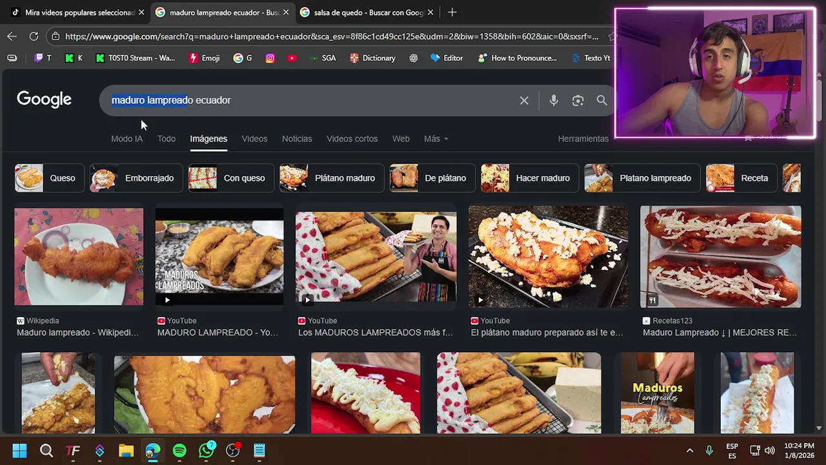Switch to Todo results tab
The height and width of the screenshot is (465, 826).
166,139
